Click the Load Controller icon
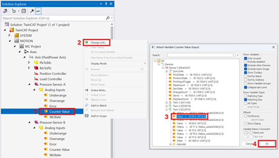This screenshot has width=279, height=158. 36,79
